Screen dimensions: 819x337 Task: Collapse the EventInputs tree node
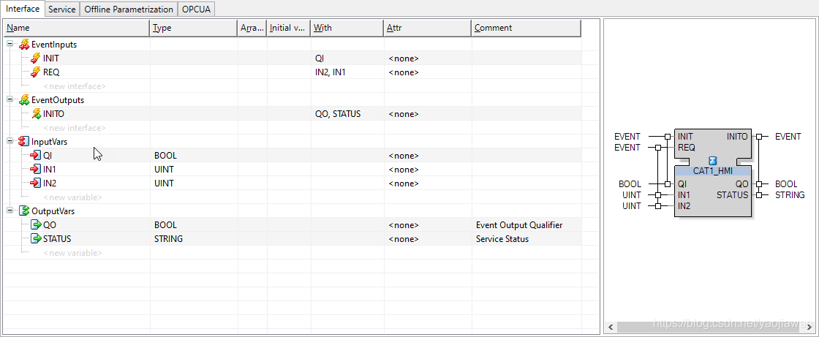[x=10, y=45]
